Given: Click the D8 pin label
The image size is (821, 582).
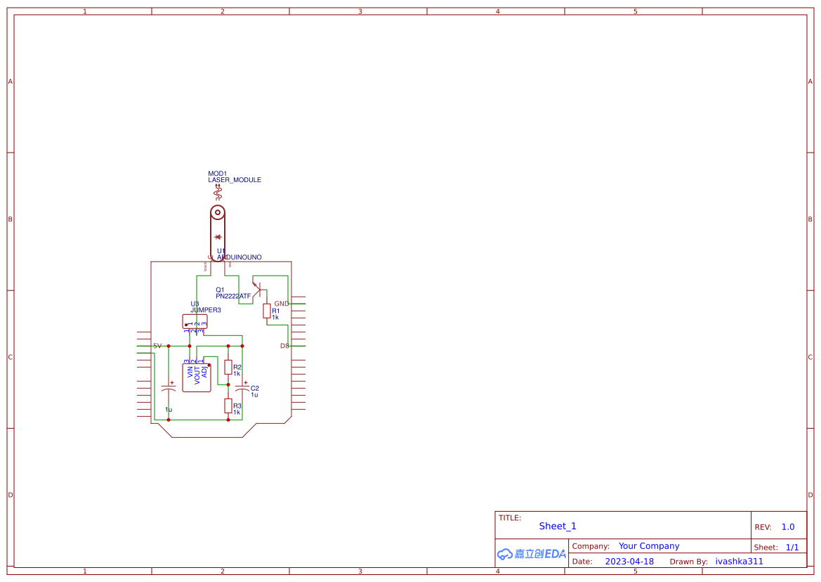Looking at the screenshot, I should [x=284, y=345].
